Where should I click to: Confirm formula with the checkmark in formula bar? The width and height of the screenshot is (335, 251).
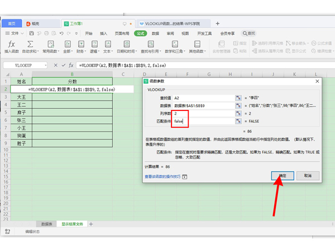[63, 65]
